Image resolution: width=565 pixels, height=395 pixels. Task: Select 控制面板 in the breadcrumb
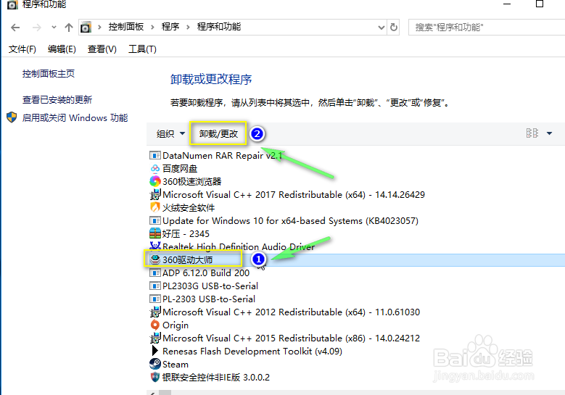[126, 27]
